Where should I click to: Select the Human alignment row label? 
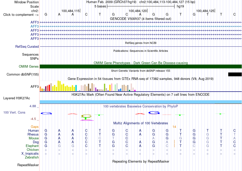pos(33,130)
